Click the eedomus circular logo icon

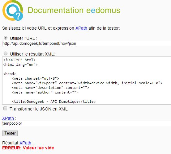13,10
